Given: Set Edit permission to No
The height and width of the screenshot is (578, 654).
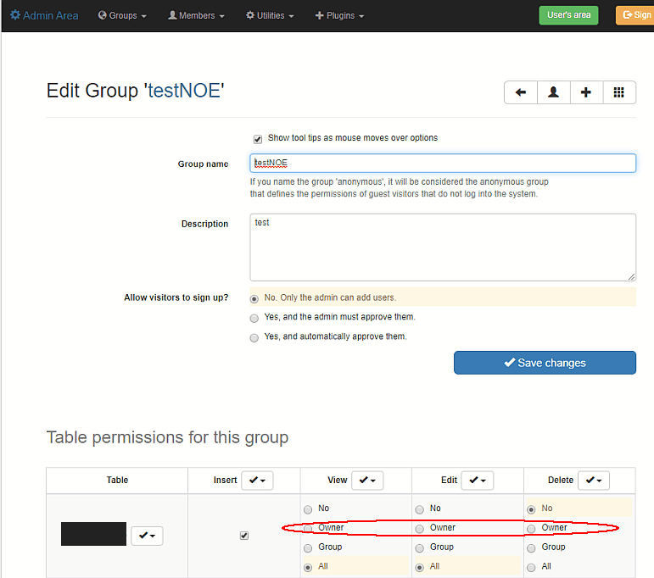Looking at the screenshot, I should 420,509.
